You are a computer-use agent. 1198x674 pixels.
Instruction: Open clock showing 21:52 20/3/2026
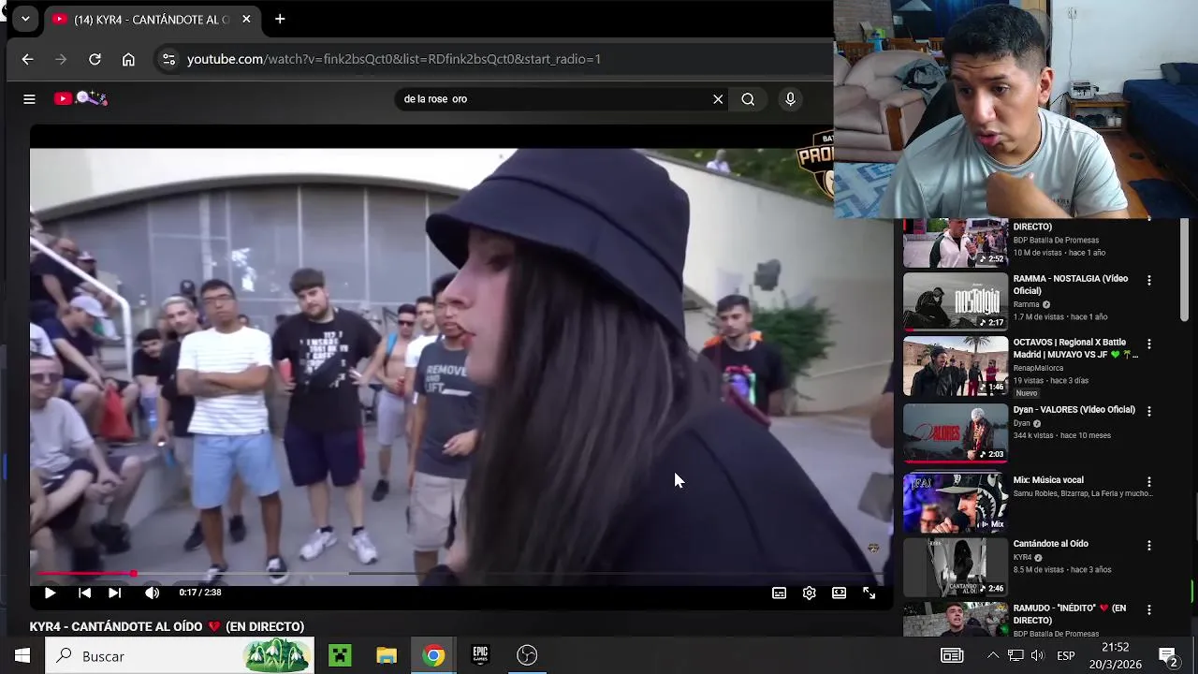[x=1115, y=655]
